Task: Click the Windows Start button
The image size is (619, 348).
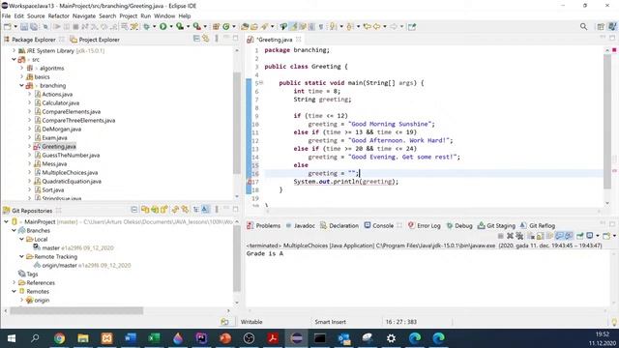Action: pos(12,338)
